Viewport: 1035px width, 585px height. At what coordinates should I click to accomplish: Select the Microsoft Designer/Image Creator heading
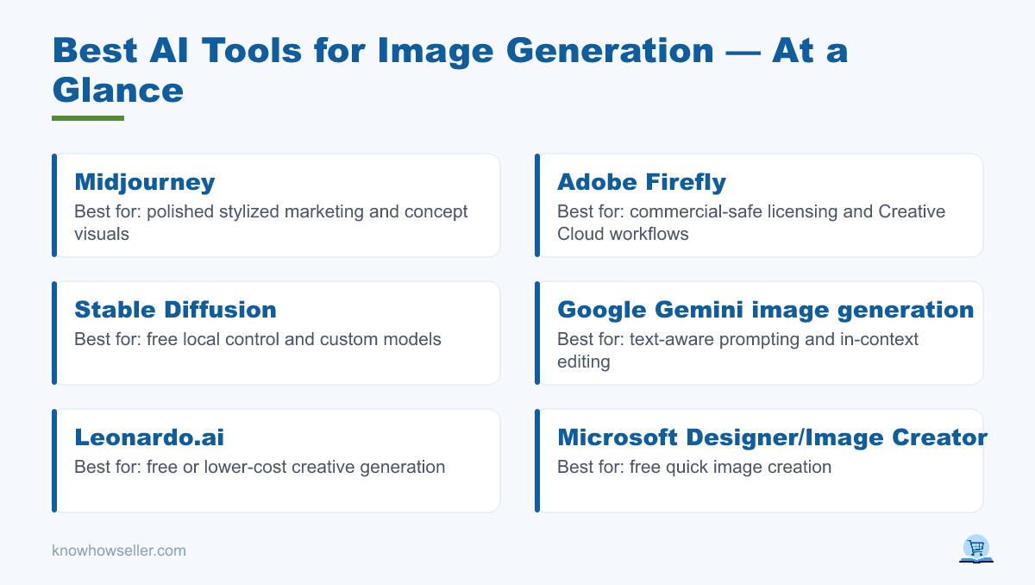coord(773,437)
